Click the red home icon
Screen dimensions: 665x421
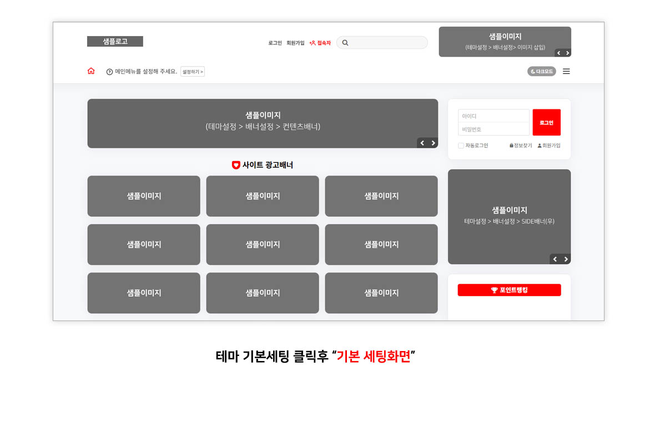(91, 71)
